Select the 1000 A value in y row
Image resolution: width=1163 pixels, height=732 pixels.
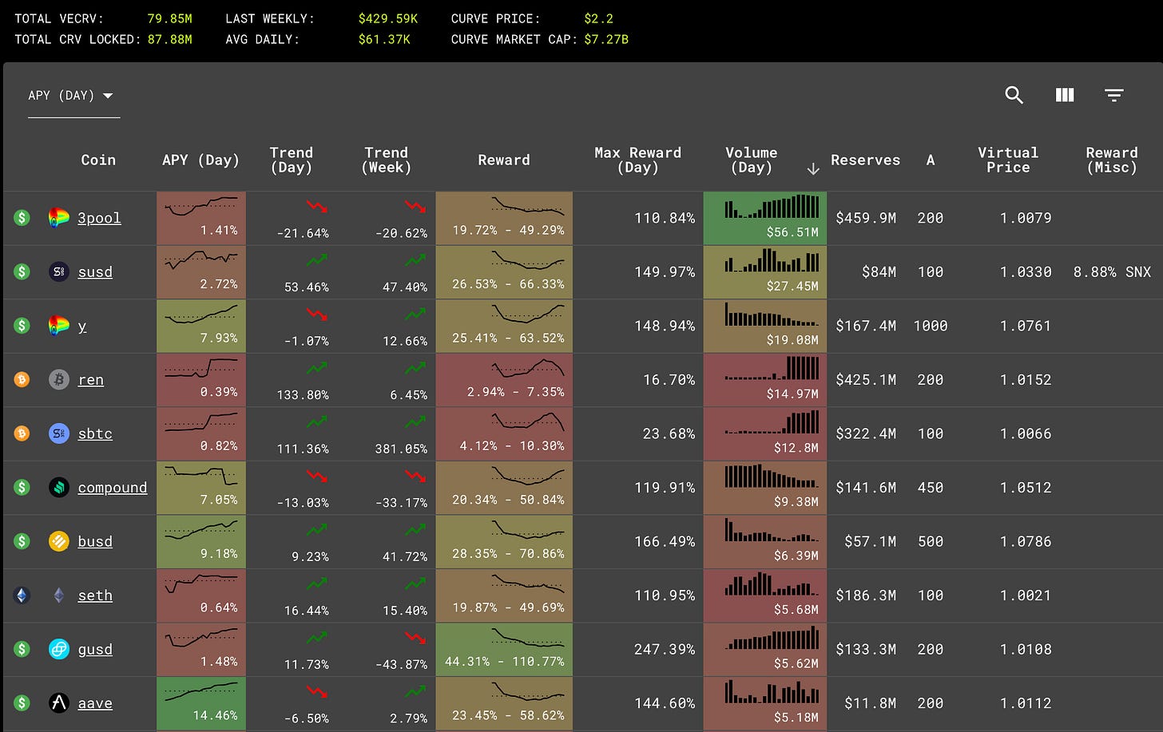(931, 326)
